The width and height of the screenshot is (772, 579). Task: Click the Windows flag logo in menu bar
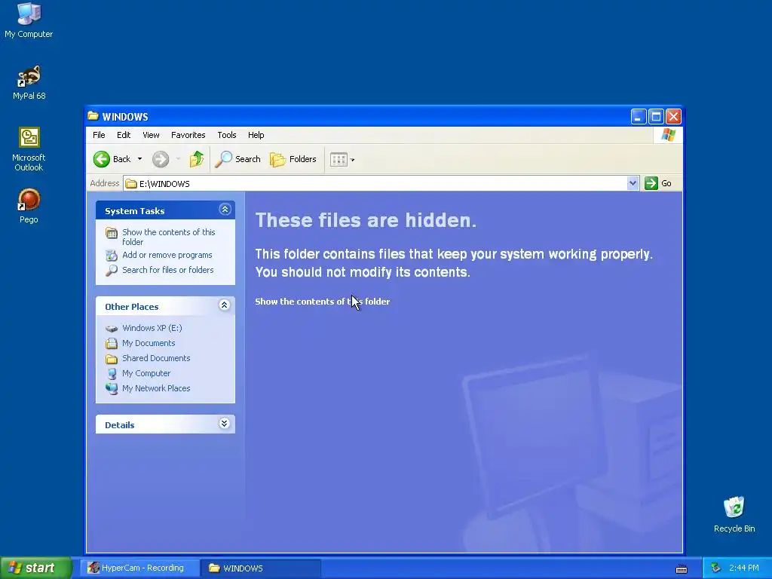coord(669,135)
